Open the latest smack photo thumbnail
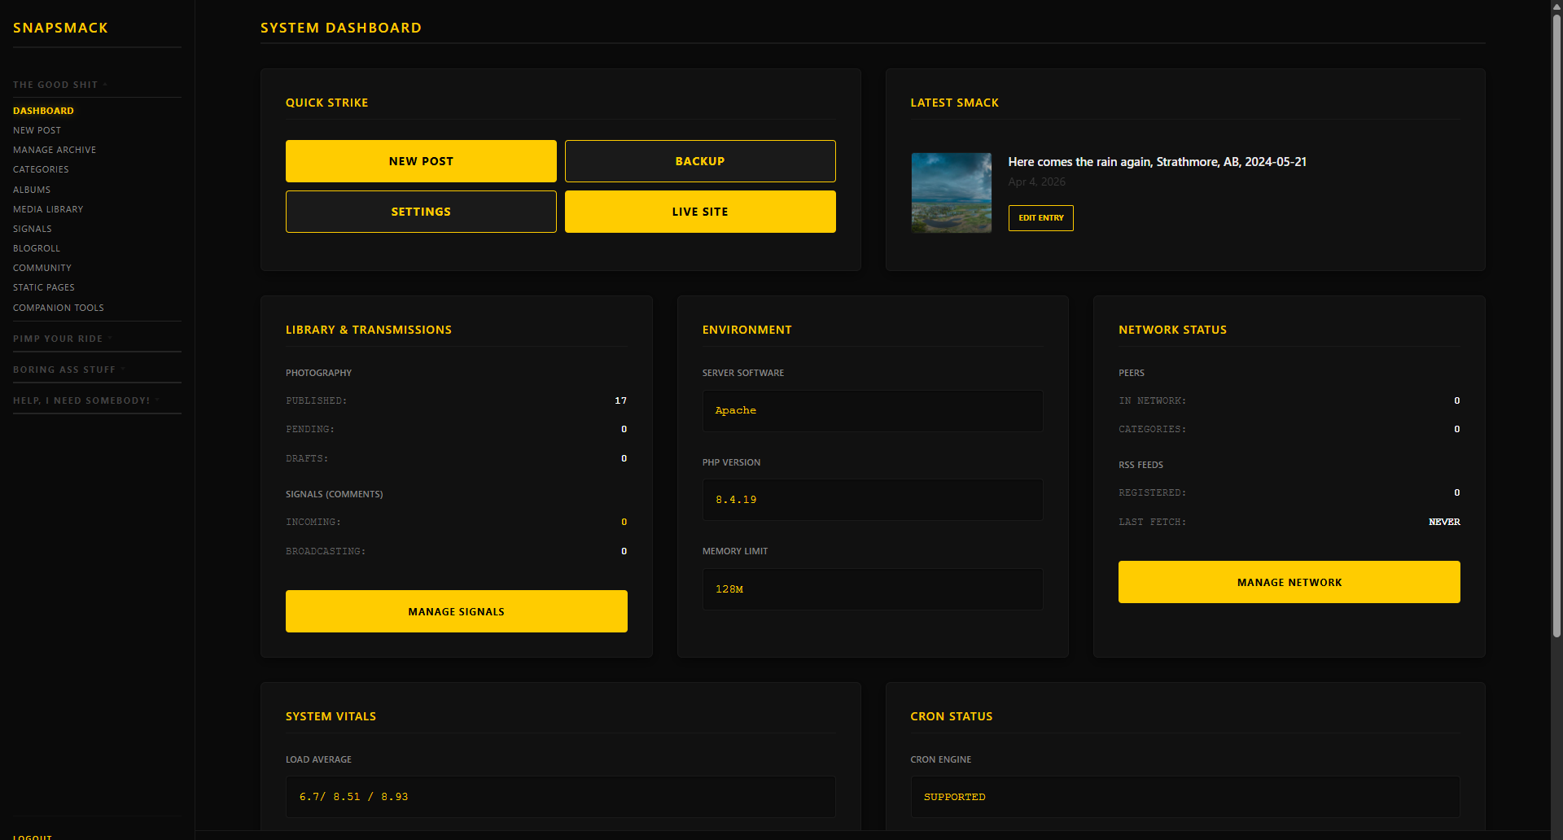This screenshot has width=1563, height=840. click(951, 193)
